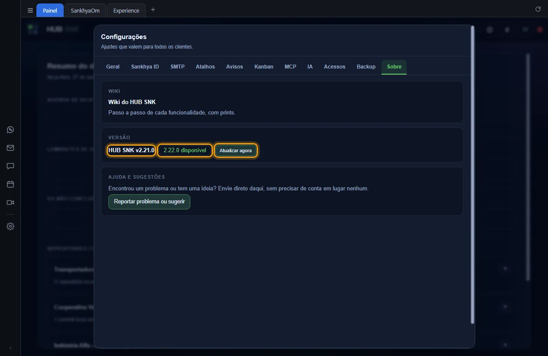The height and width of the screenshot is (356, 548).
Task: Open the Acessos settings tab
Action: pyautogui.click(x=334, y=67)
